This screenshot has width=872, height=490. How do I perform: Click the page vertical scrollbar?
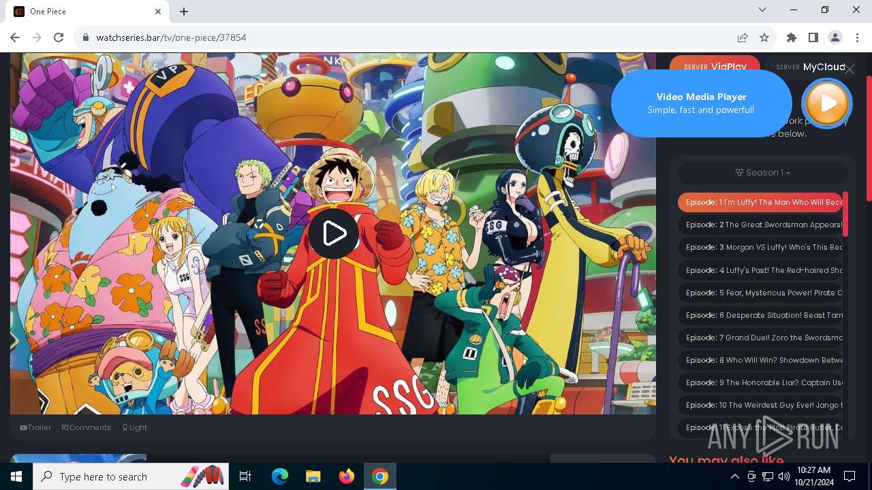pyautogui.click(x=869, y=138)
